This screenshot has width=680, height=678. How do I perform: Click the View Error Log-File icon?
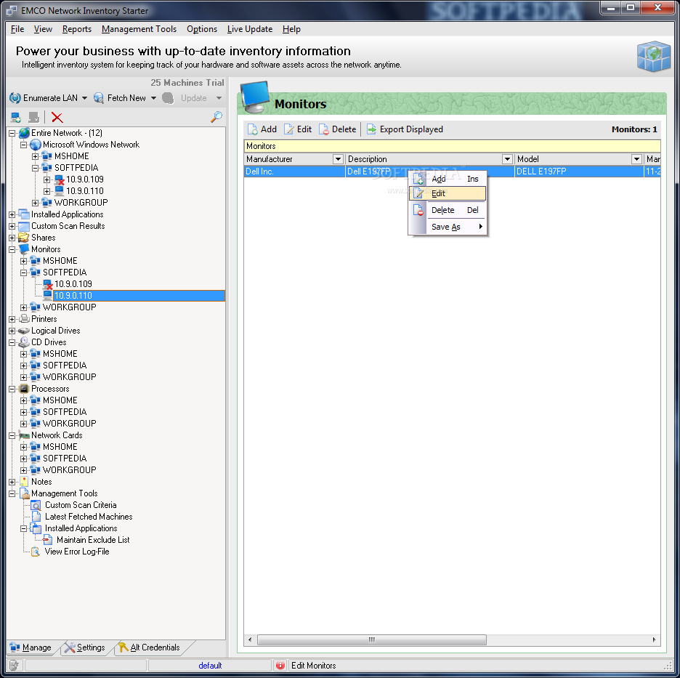pyautogui.click(x=36, y=552)
